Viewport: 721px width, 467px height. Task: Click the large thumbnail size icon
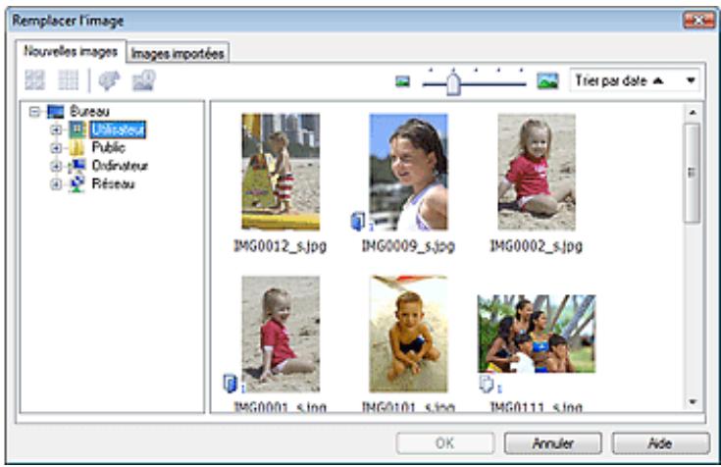point(547,81)
